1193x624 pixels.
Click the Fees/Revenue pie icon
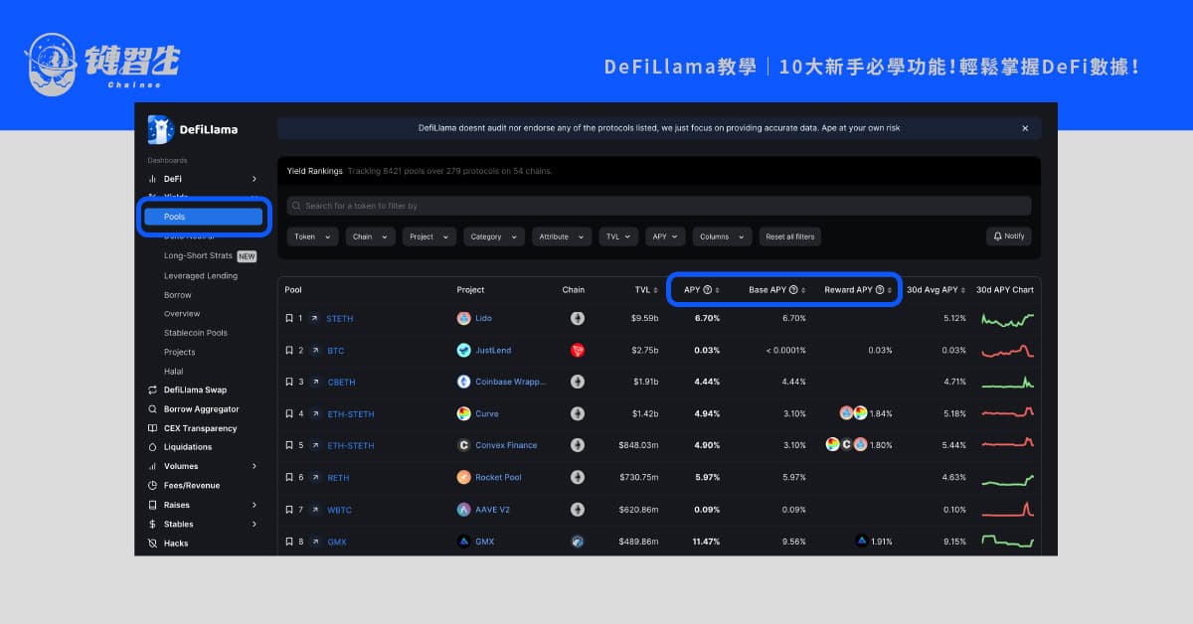152,486
